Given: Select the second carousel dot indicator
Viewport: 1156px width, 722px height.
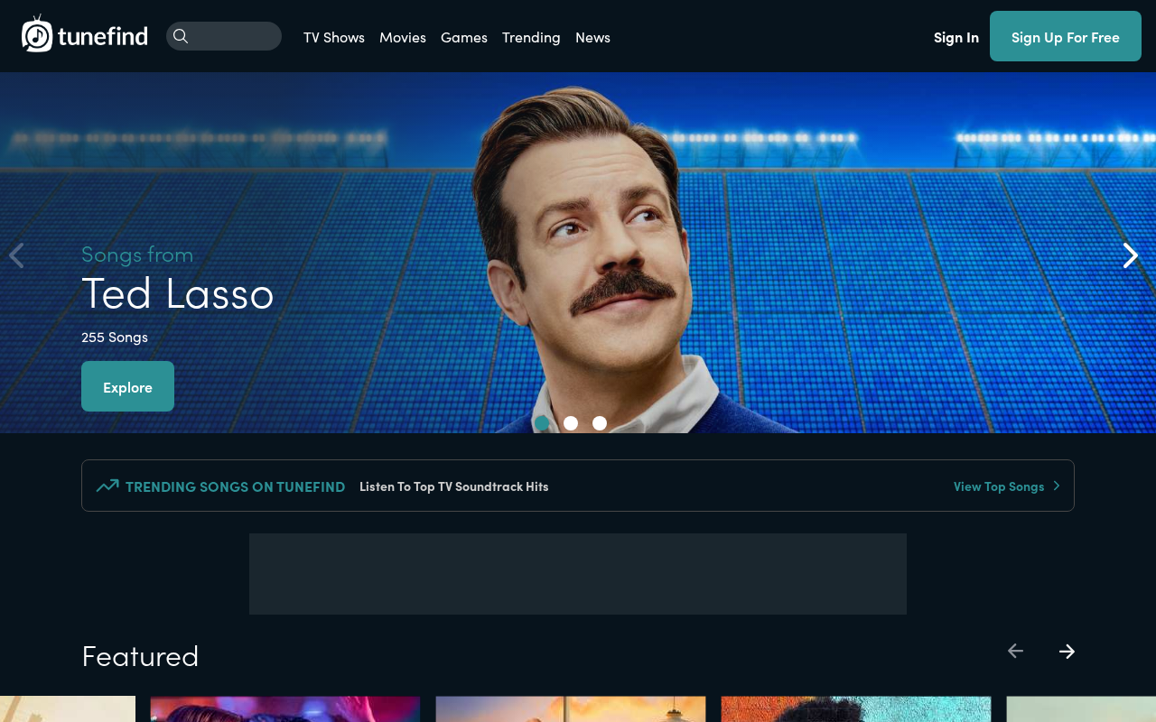Looking at the screenshot, I should click(x=571, y=423).
